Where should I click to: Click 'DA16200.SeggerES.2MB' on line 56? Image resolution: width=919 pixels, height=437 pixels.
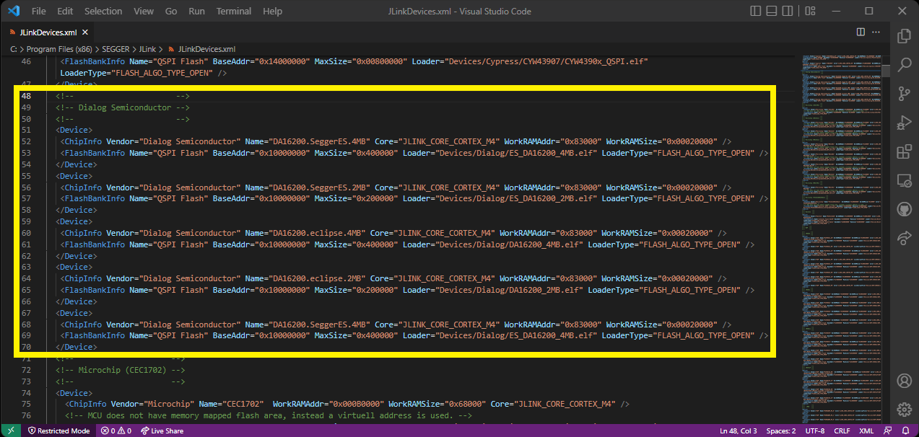[x=319, y=187]
